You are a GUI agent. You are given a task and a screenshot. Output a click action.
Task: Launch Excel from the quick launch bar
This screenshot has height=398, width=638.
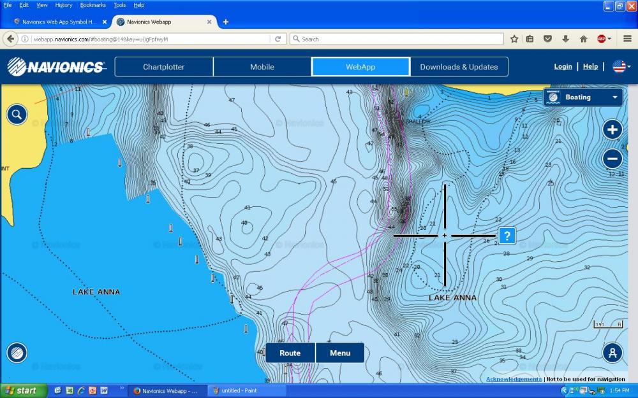coord(70,391)
